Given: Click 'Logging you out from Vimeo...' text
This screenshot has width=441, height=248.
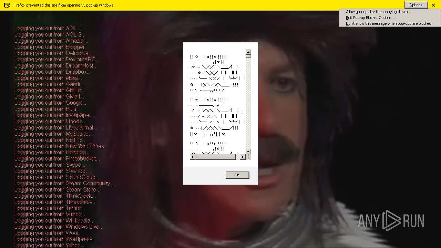Looking at the screenshot, I should 50,214.
